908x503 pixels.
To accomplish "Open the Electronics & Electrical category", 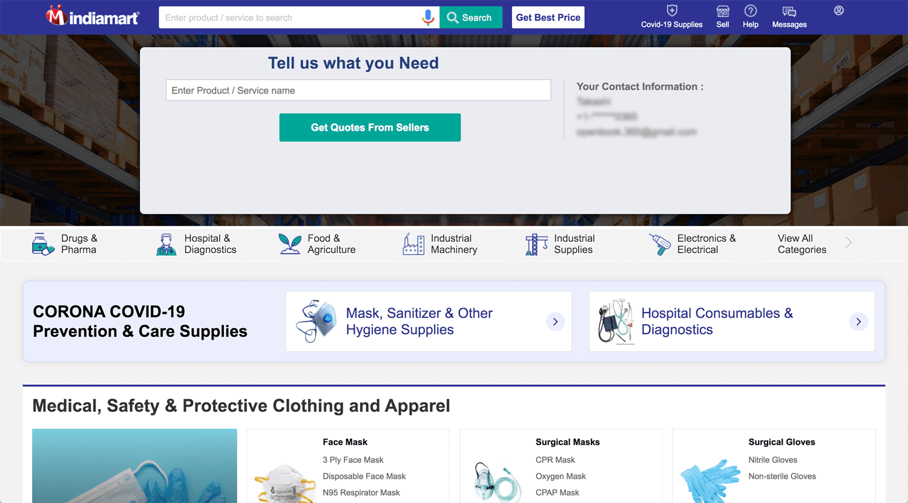I will tap(706, 244).
